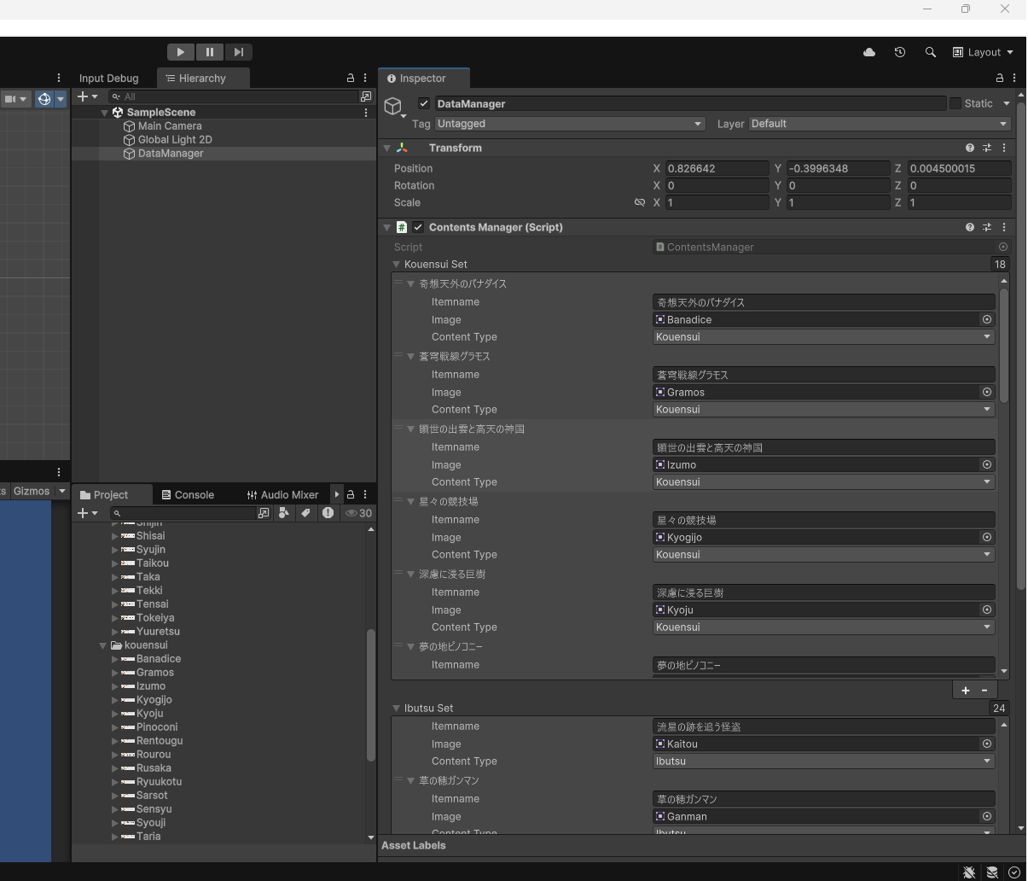Switch to the Console tab
The width and height of the screenshot is (1028, 881).
tap(188, 494)
